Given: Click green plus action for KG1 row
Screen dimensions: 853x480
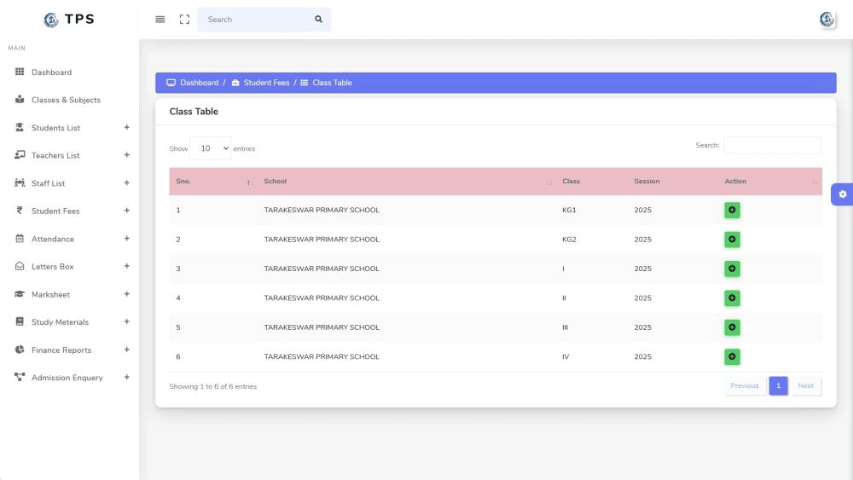Looking at the screenshot, I should pyautogui.click(x=732, y=210).
